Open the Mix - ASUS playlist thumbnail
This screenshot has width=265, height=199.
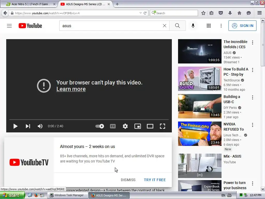(x=200, y=166)
